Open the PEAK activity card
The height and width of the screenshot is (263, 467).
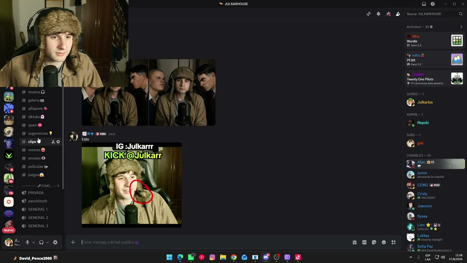point(435,60)
